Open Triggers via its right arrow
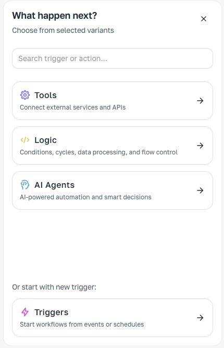This screenshot has width=224, height=348. click(x=200, y=318)
